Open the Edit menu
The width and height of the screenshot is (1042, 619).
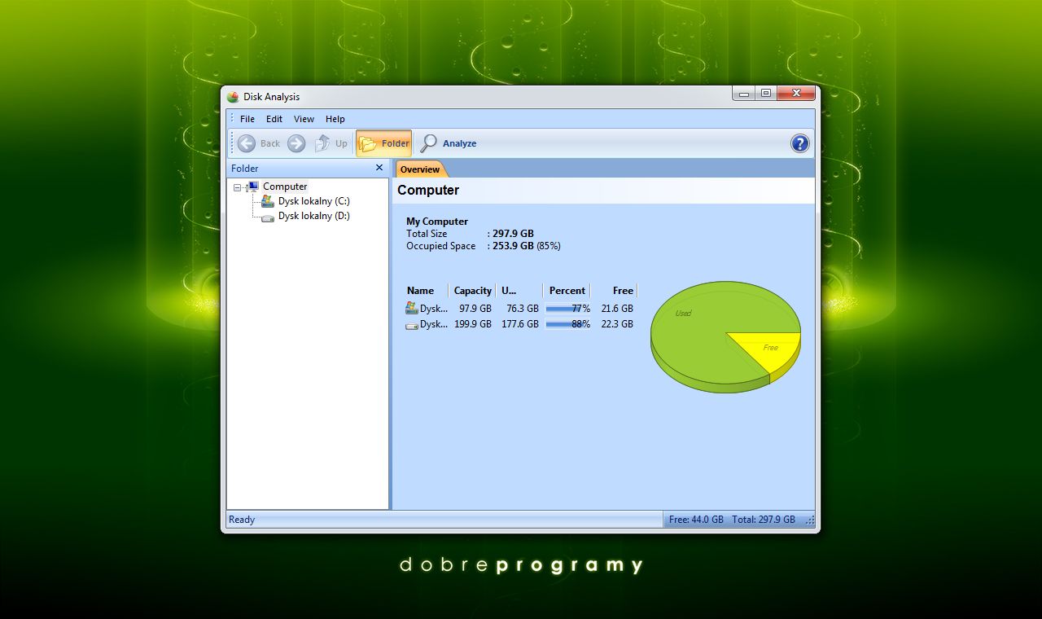coord(274,119)
